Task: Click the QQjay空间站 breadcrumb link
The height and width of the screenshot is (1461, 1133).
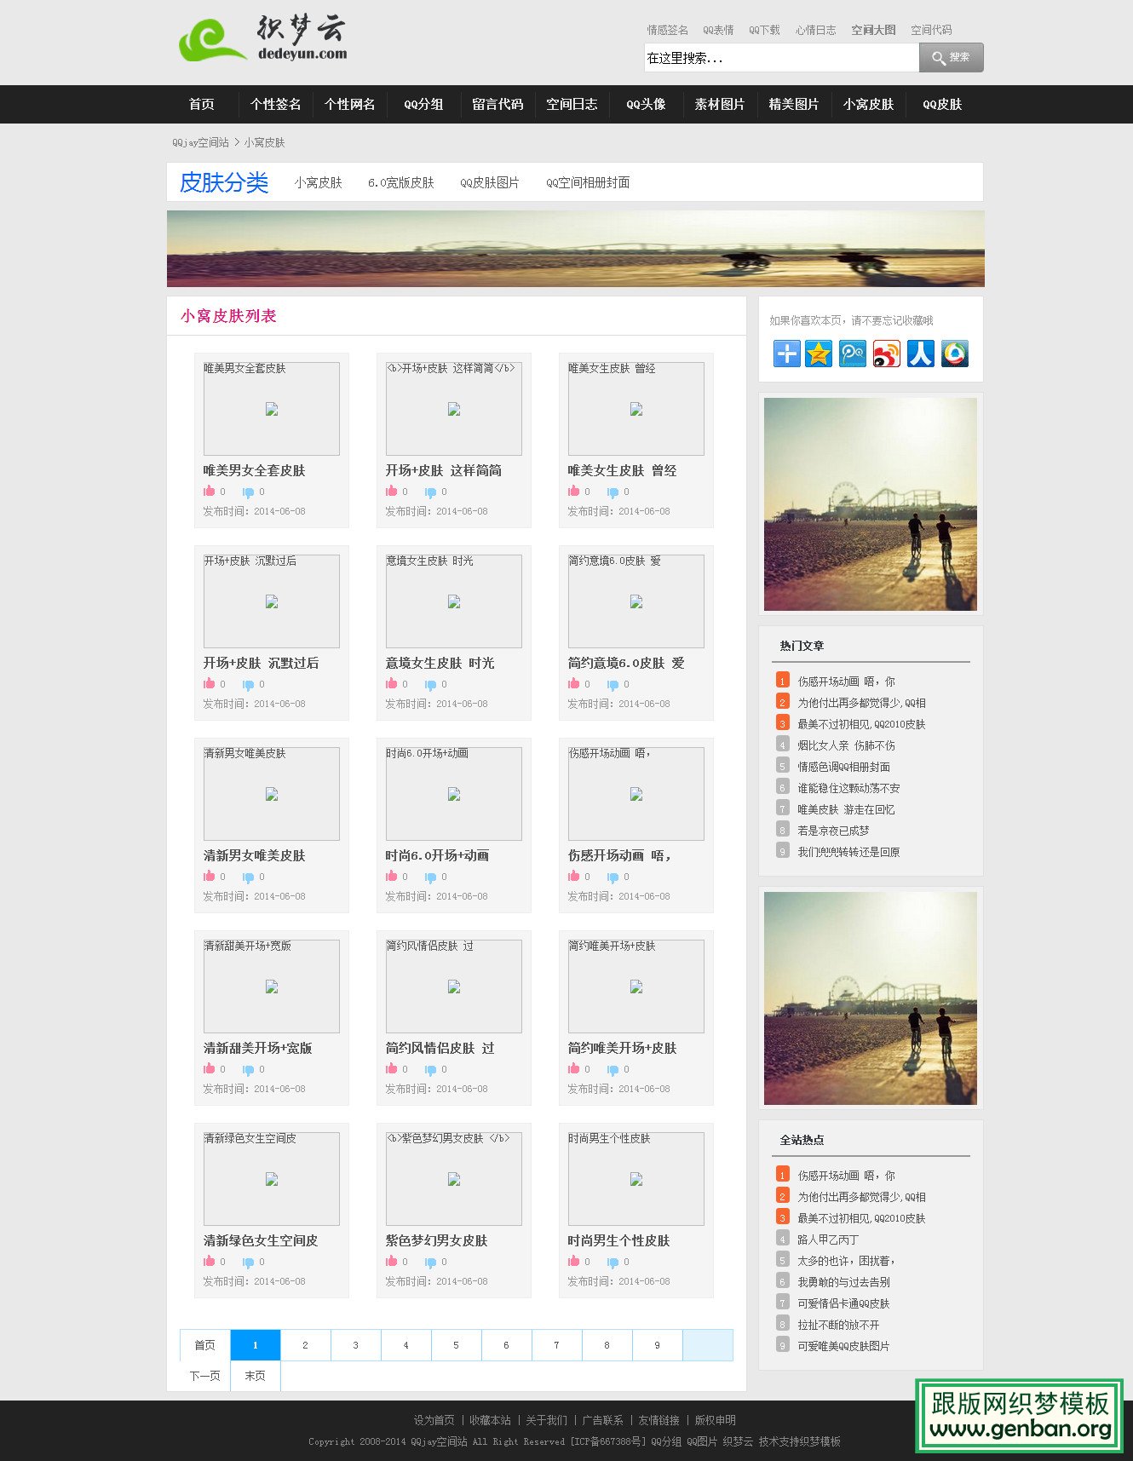Action: click(x=200, y=142)
